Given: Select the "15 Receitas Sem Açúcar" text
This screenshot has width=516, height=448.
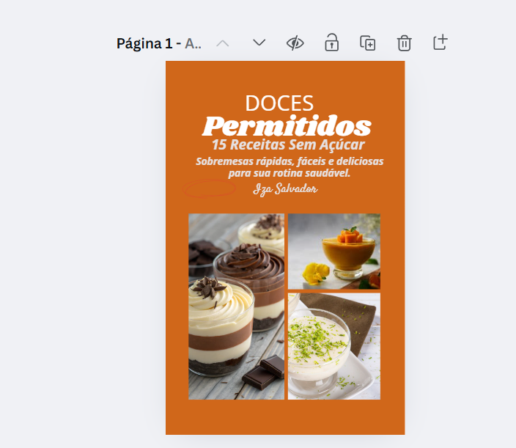Looking at the screenshot, I should click(287, 145).
